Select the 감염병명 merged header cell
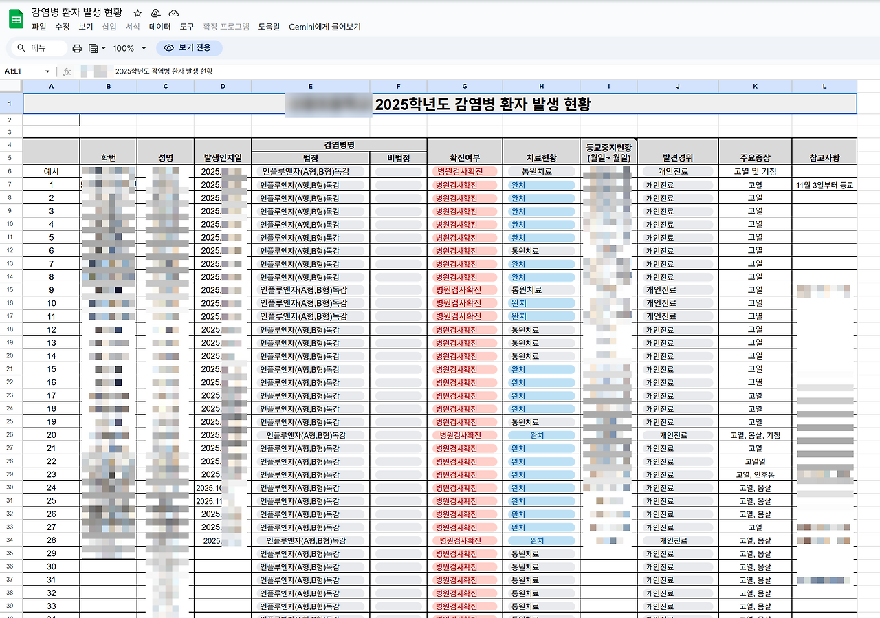Screen dimensions: 880x618 [339, 145]
